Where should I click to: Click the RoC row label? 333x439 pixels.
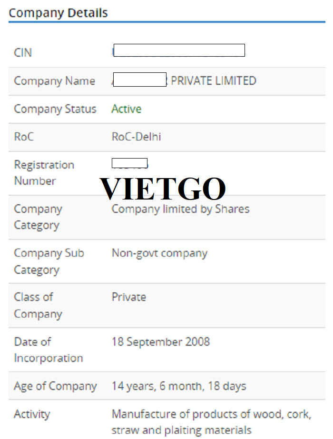(x=24, y=137)
